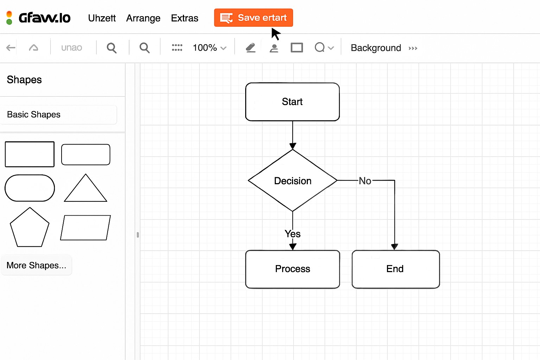Click the first magnifier zoom icon

[112, 47]
